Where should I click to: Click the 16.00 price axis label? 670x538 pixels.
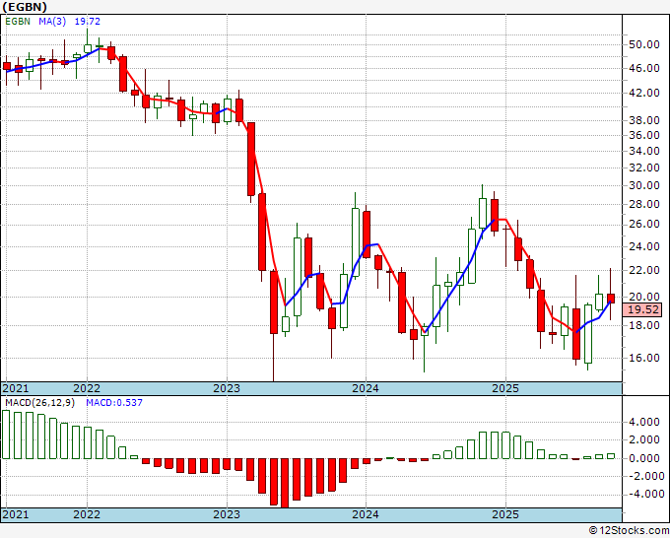click(x=644, y=358)
